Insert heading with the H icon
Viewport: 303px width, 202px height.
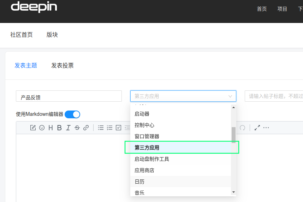click(x=50, y=127)
